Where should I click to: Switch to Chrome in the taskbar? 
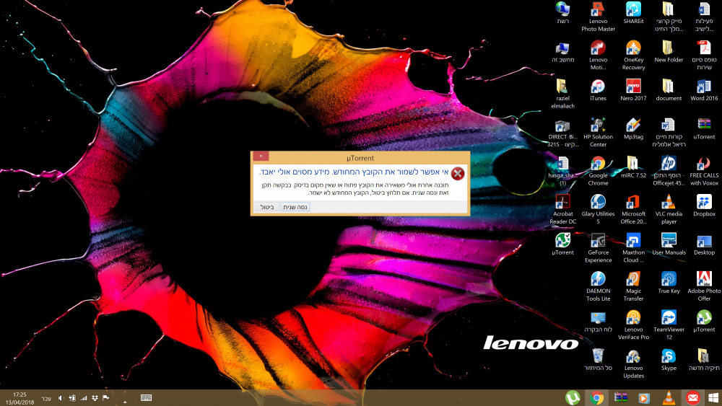597,398
